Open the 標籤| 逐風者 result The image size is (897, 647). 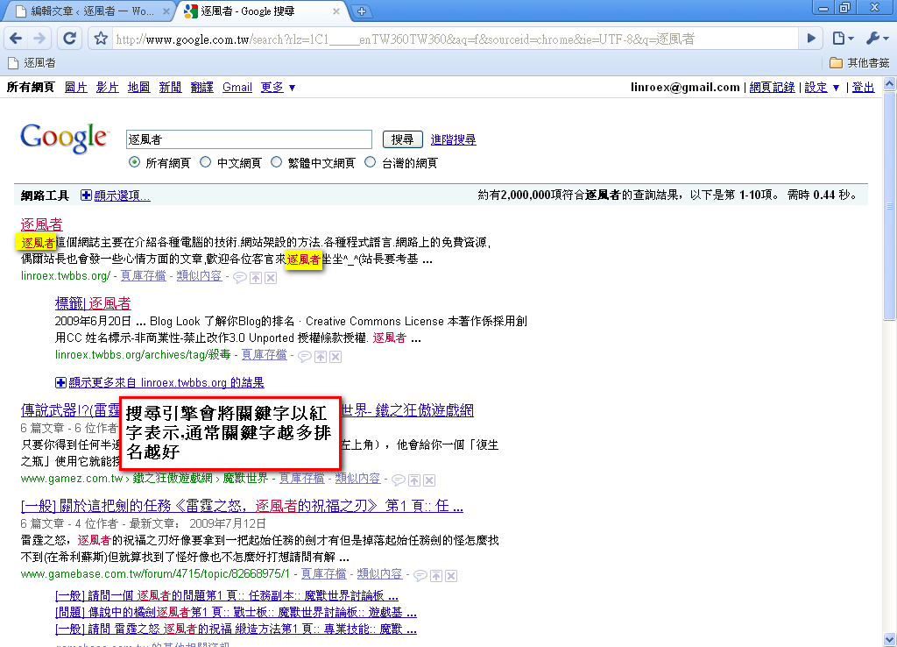click(93, 302)
